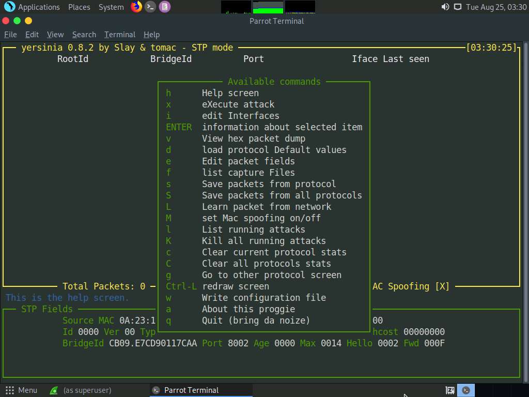Click the BridgeId column header
Screen dimensions: 529x397
point(171,59)
